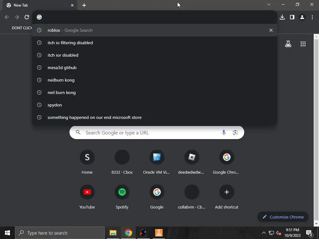
Task: Click the Google icon in address bar
Action: (39, 17)
